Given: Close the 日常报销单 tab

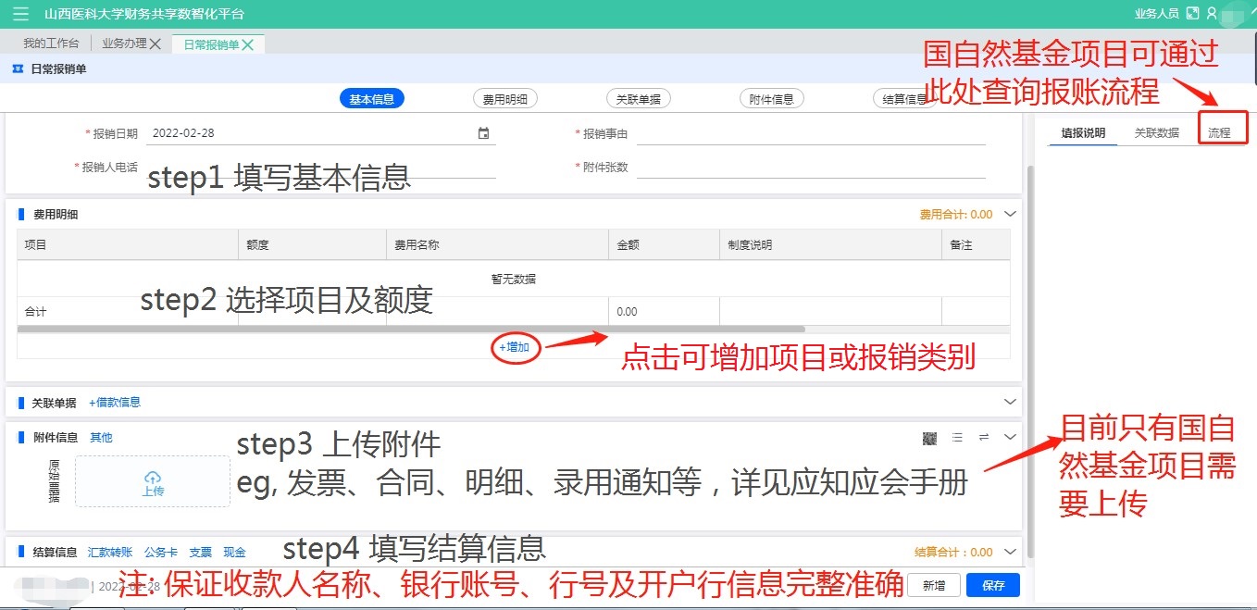Looking at the screenshot, I should (248, 44).
